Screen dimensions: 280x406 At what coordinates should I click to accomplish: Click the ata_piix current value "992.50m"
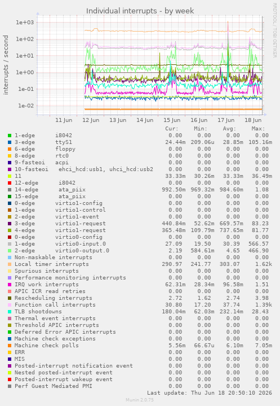(x=174, y=190)
